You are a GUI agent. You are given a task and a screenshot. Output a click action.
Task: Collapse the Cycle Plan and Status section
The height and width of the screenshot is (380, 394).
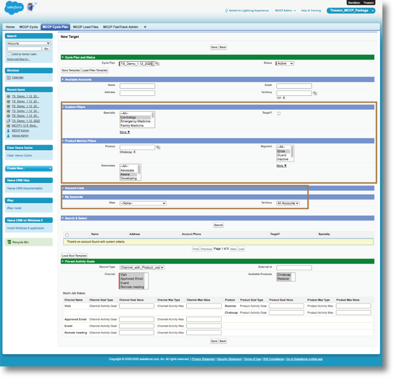click(63, 57)
